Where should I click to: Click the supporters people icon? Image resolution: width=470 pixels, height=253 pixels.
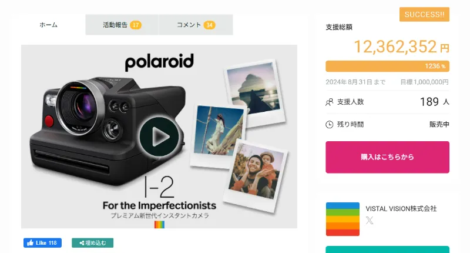click(329, 102)
